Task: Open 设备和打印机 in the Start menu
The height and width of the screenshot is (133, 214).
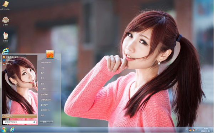Action: pyautogui.click(x=46, y=100)
